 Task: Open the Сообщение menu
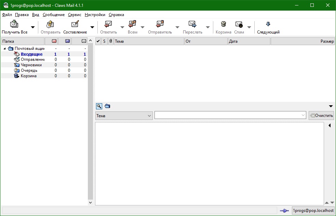(x=54, y=15)
